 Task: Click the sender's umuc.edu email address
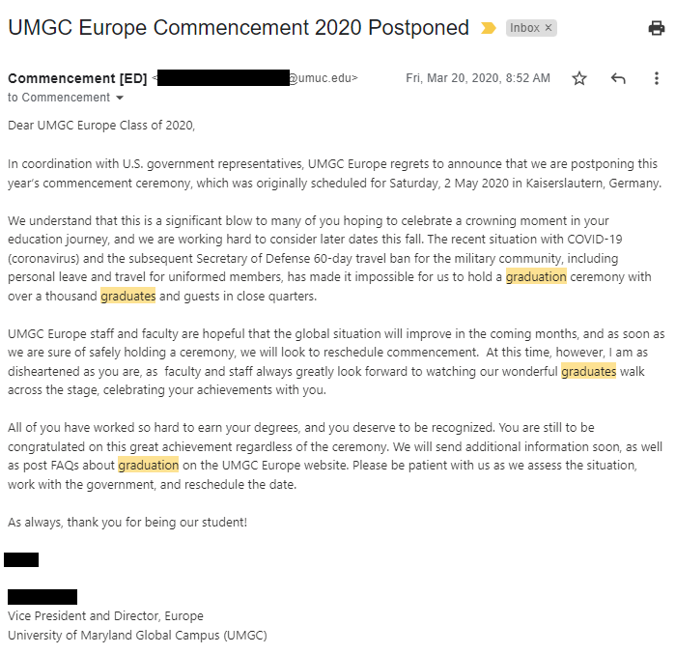(x=323, y=78)
